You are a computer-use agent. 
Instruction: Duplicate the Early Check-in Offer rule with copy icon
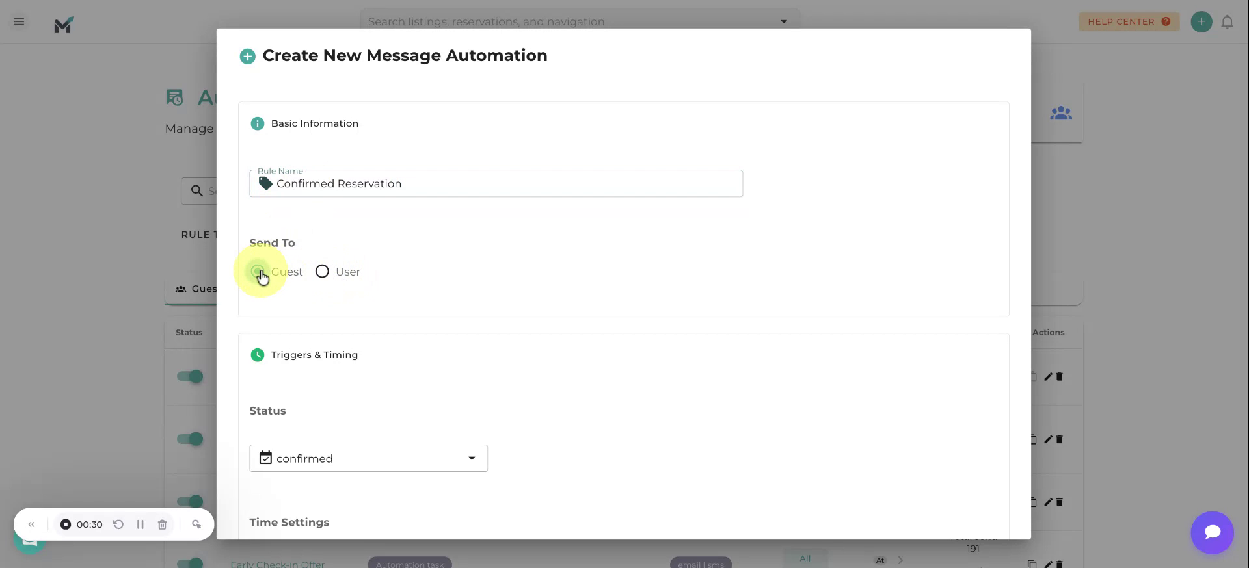click(x=1032, y=563)
